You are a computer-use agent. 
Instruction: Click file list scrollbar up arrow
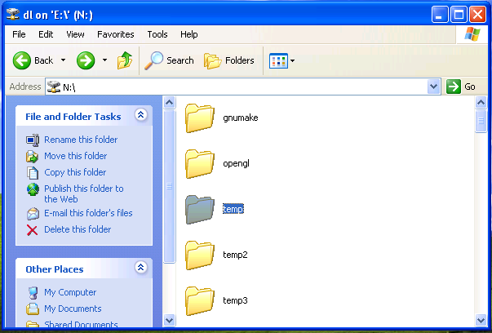pos(481,102)
